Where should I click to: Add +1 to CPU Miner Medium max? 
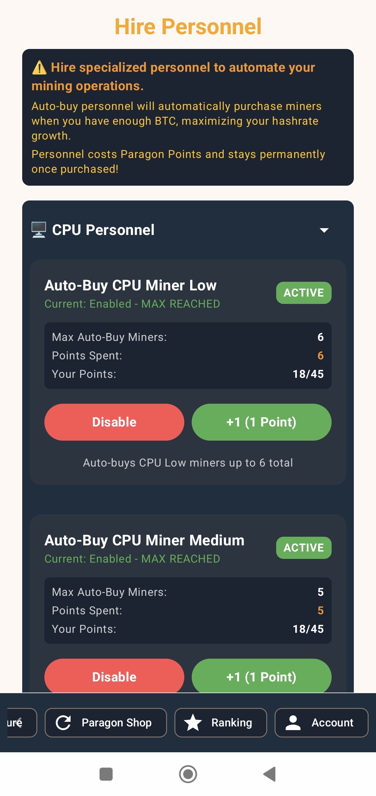click(261, 676)
